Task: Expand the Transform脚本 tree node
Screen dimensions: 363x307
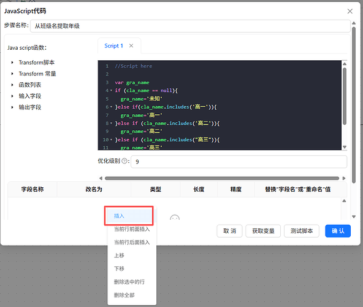Action: point(12,63)
